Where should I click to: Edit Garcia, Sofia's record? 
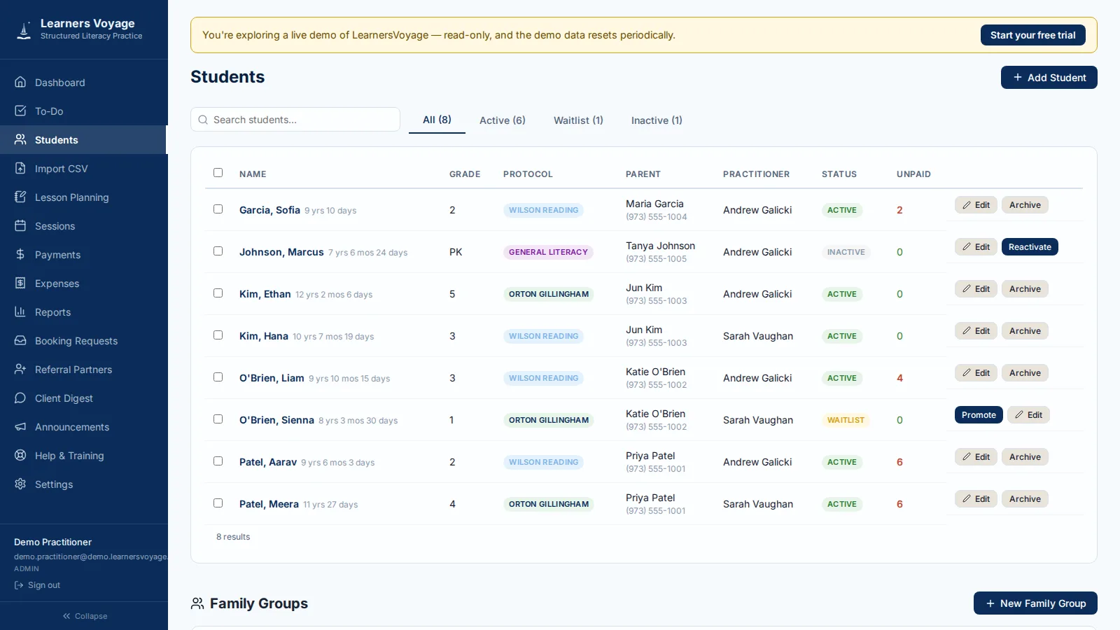[x=976, y=205]
